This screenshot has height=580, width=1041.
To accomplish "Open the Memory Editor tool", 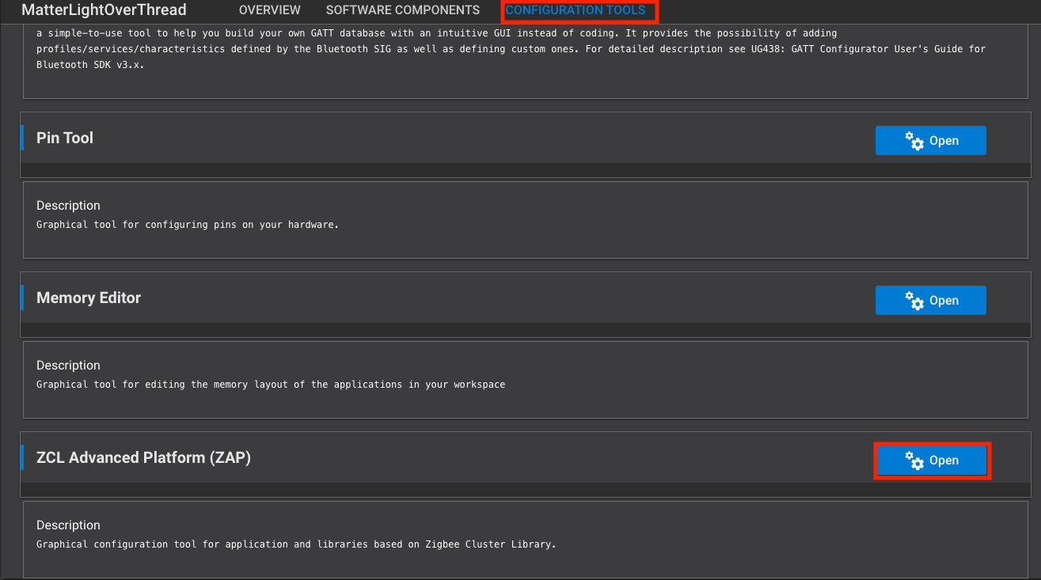I will (x=931, y=301).
